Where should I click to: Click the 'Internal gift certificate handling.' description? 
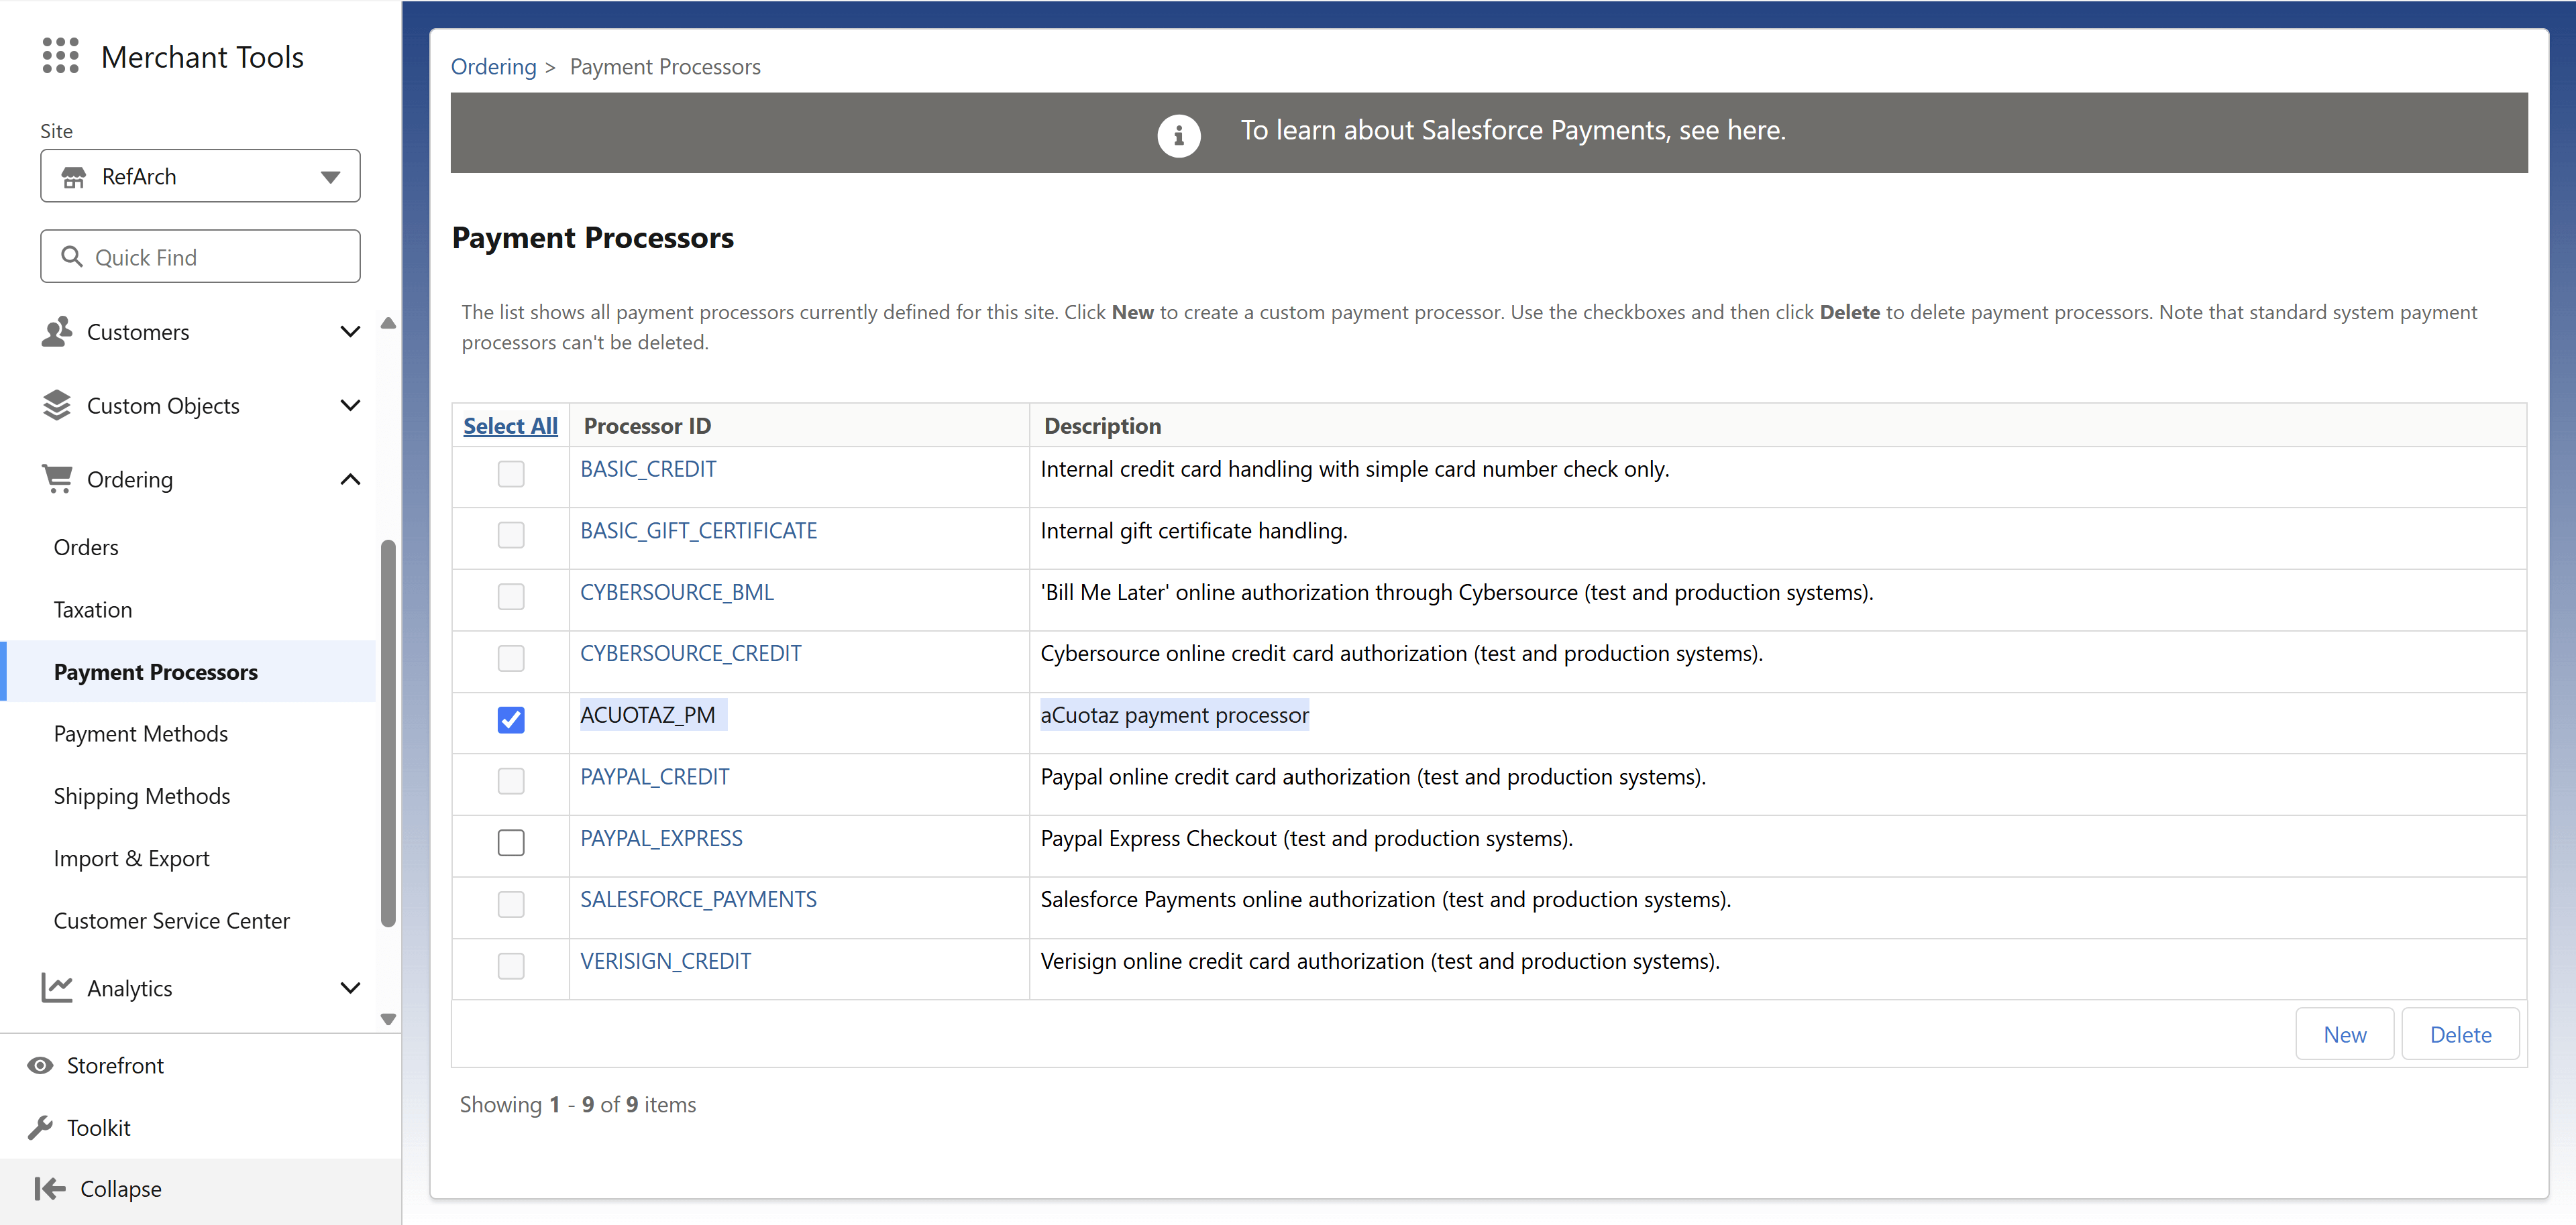point(1194,530)
